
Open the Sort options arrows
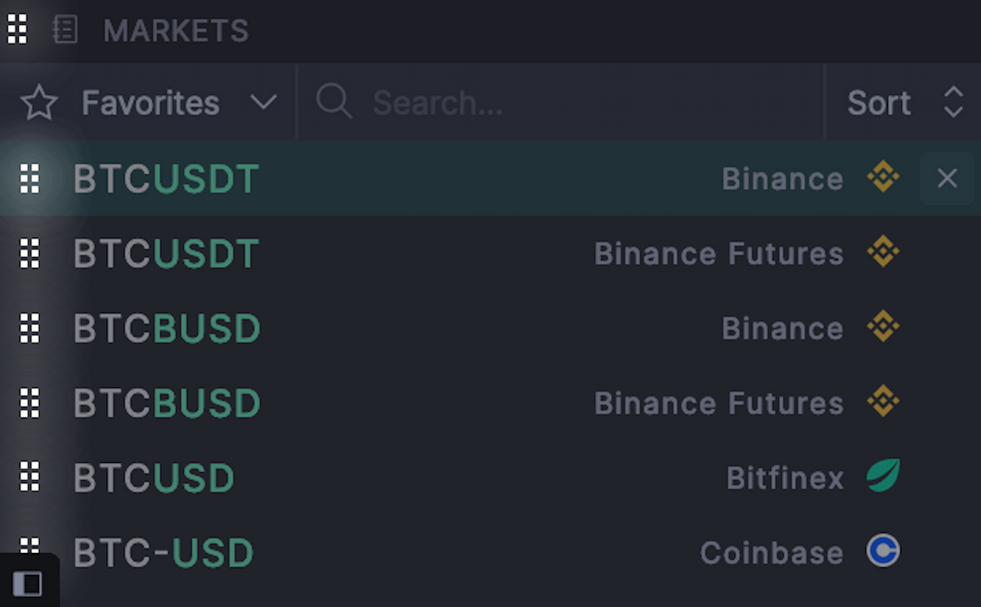[x=953, y=103]
